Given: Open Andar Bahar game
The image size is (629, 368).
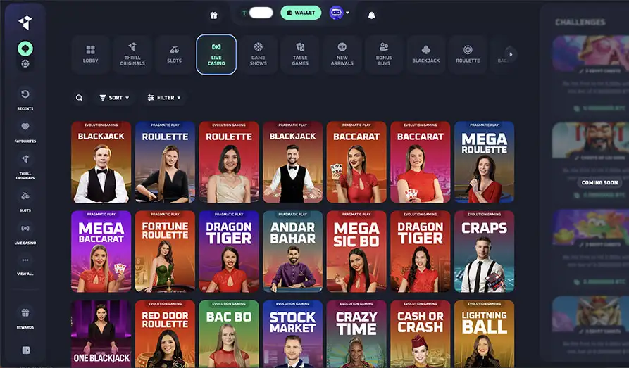Looking at the screenshot, I should pos(292,251).
